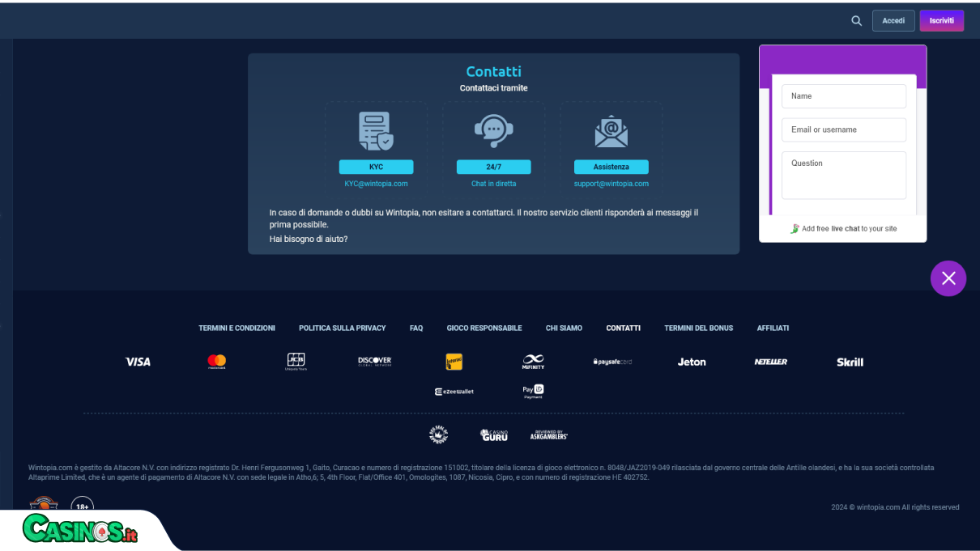Click the Name field in chat form
Viewport: 980px width, 551px height.
tap(843, 96)
